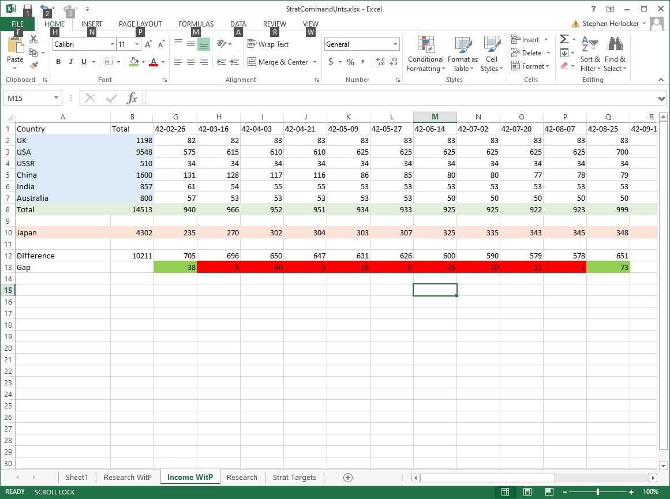Expand the formula bar chevron
Screen dimensions: 670x499
[661, 99]
